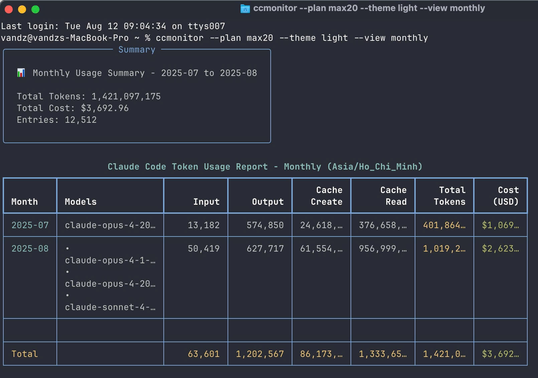The image size is (538, 378).
Task: Click the Summary box heading label
Action: coord(137,50)
